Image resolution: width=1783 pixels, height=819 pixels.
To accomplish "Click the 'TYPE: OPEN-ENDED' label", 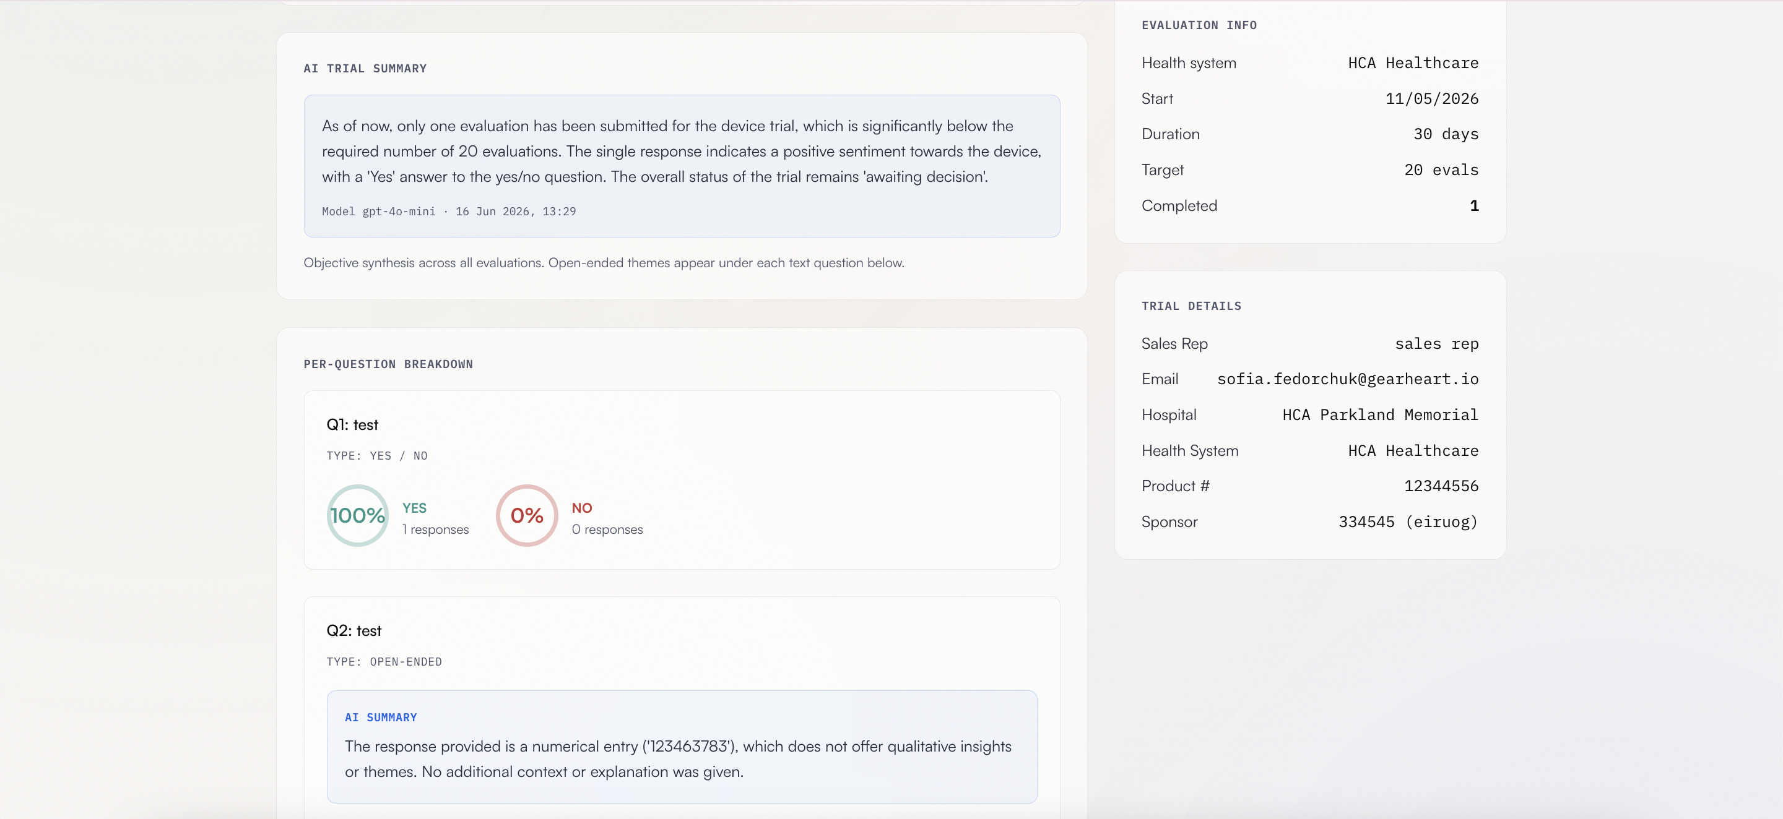I will pyautogui.click(x=383, y=662).
